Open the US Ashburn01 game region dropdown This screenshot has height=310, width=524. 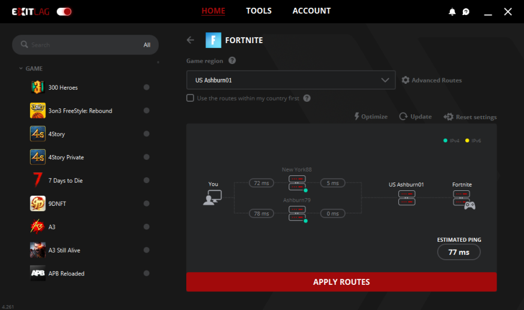(x=290, y=80)
